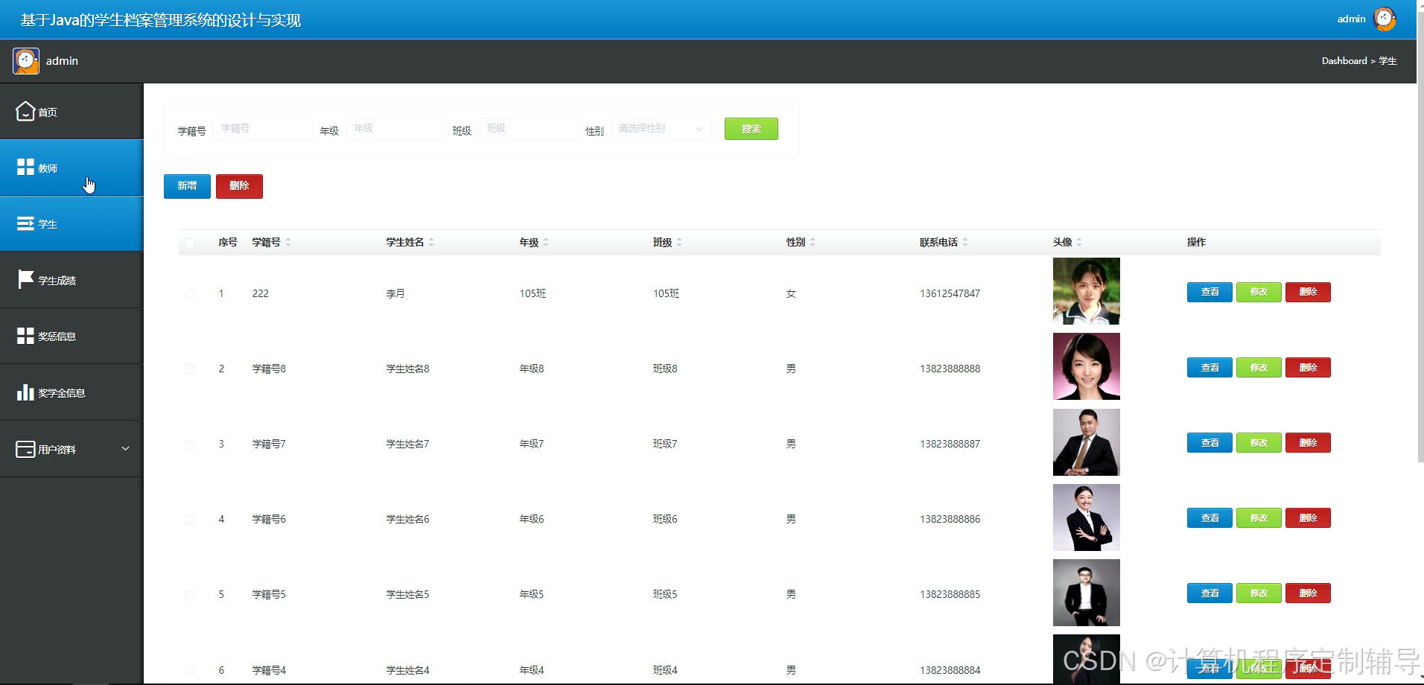The image size is (1424, 685).
Task: Click the home icon in the sidebar
Action: 25,112
